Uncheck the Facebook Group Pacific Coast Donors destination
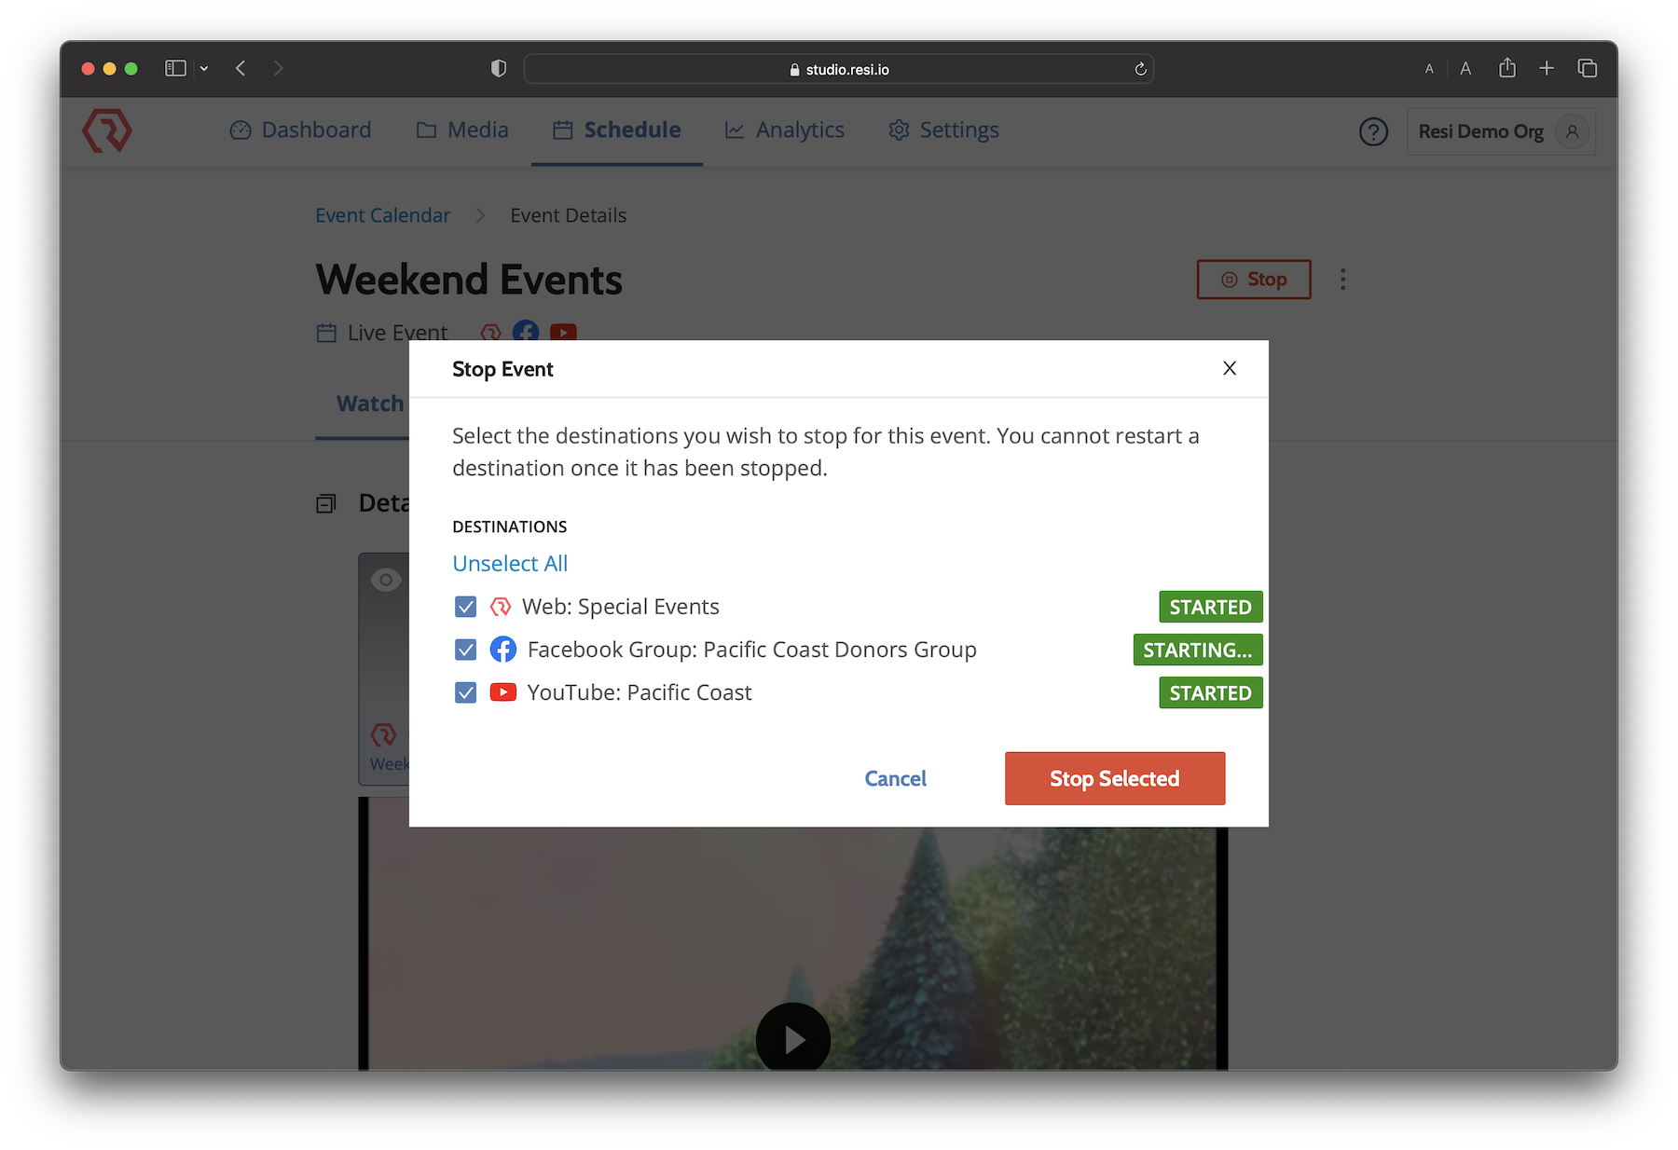The image size is (1678, 1150). pos(465,650)
